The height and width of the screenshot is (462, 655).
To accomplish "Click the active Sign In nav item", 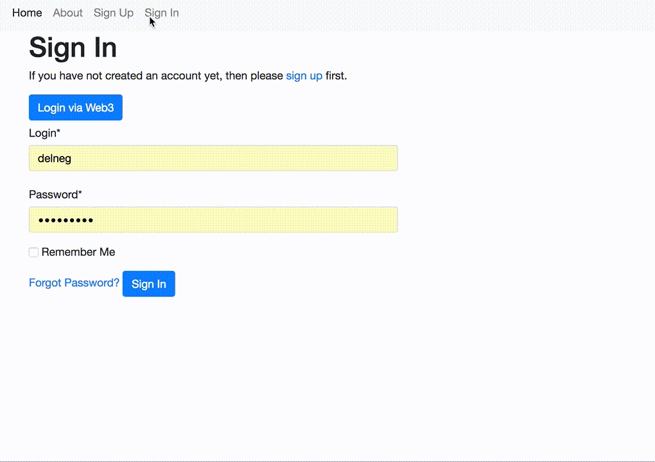I will click(x=161, y=13).
